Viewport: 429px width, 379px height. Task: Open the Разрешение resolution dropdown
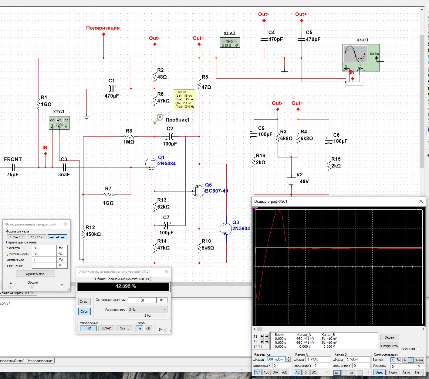point(148,309)
